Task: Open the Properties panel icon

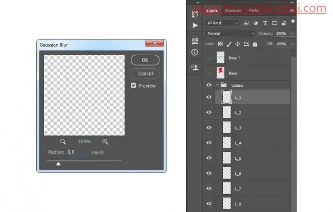Action: pos(195,41)
